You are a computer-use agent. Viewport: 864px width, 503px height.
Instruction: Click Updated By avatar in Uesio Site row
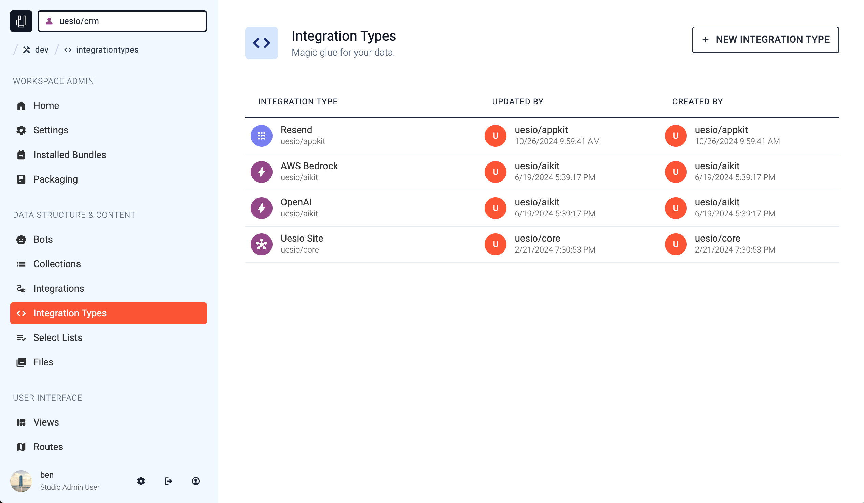click(495, 244)
